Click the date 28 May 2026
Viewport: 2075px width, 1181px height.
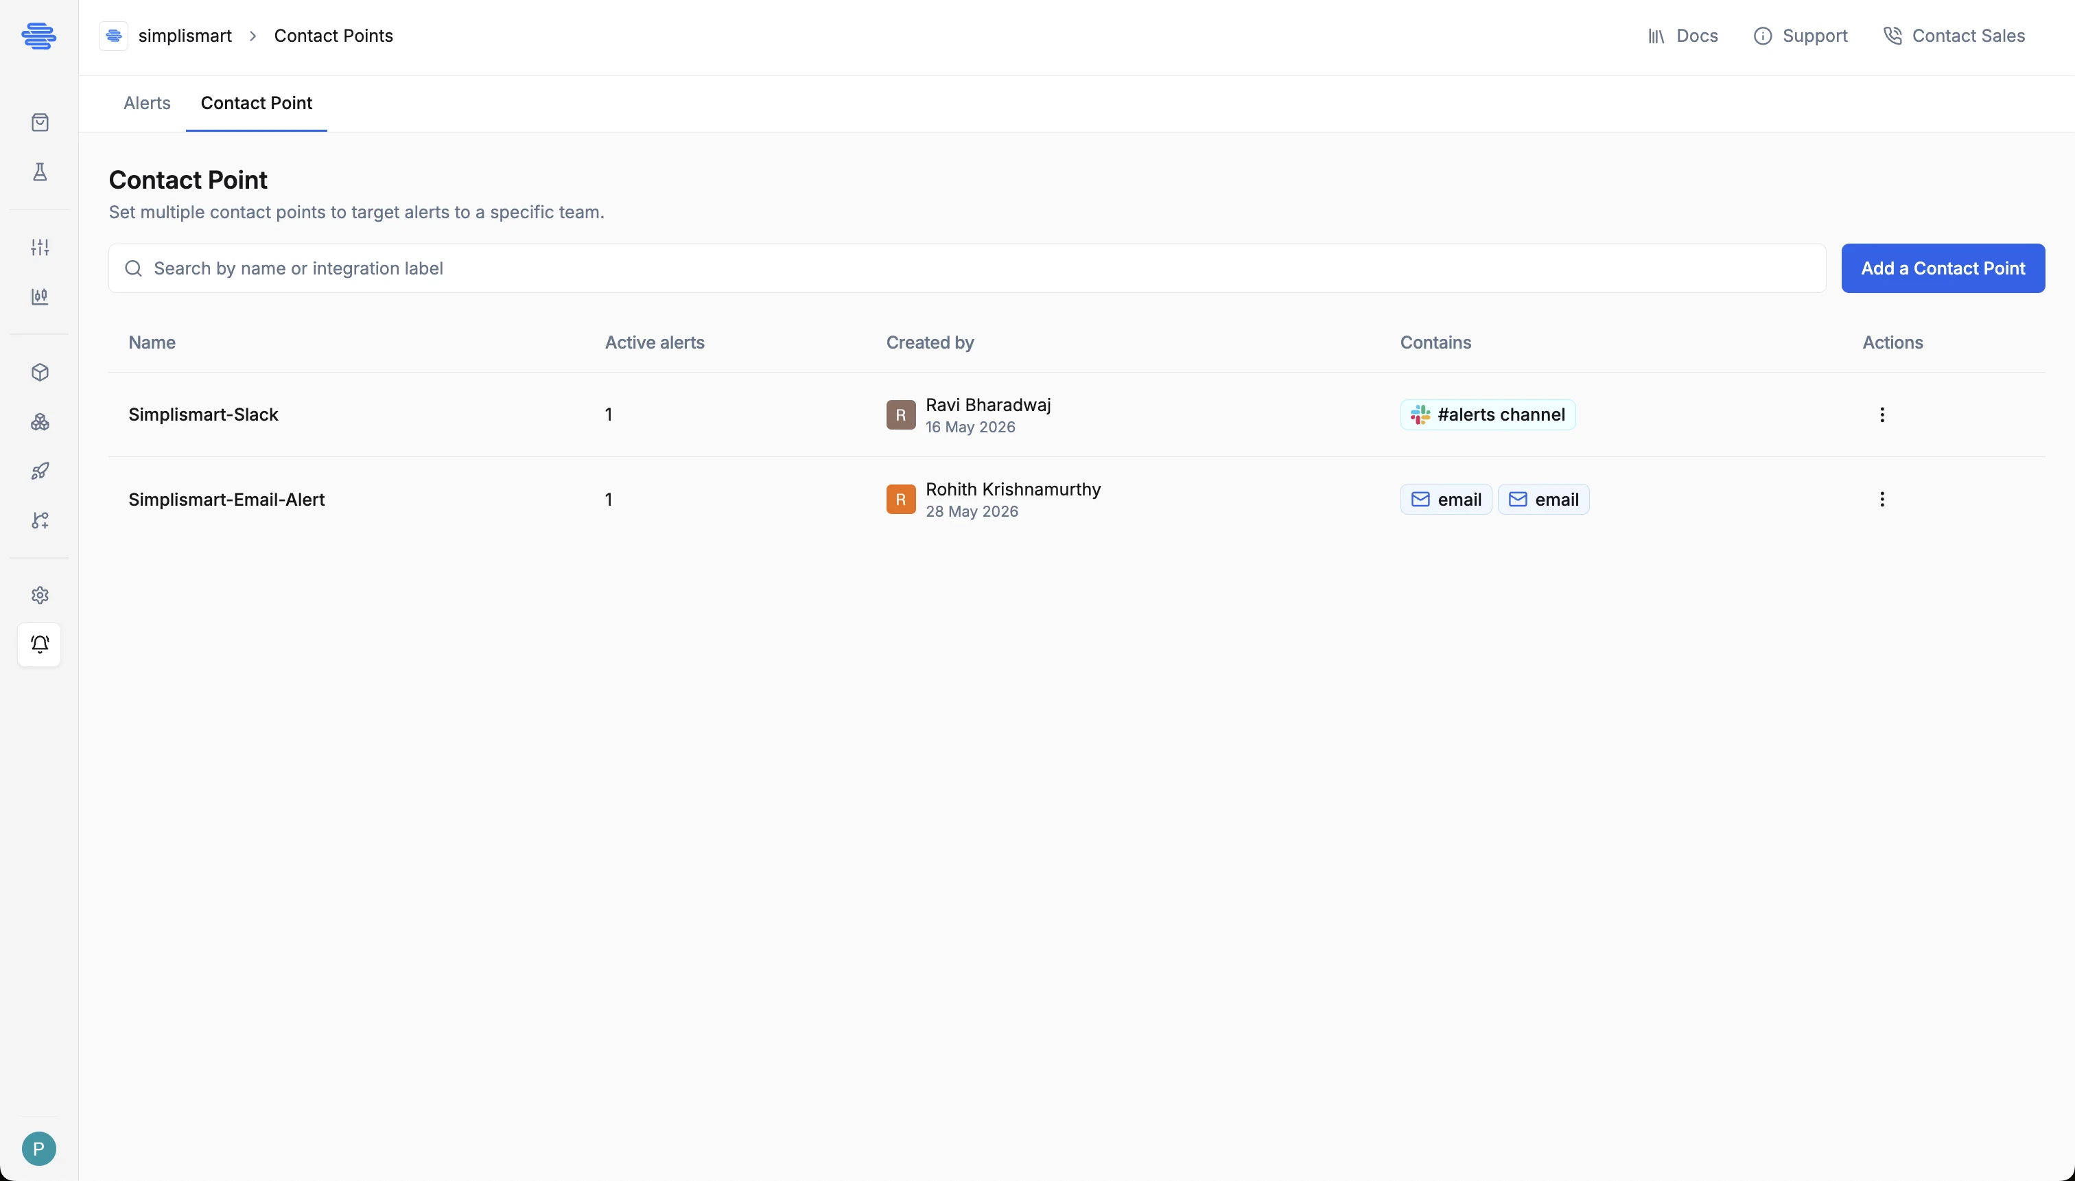pos(972,512)
